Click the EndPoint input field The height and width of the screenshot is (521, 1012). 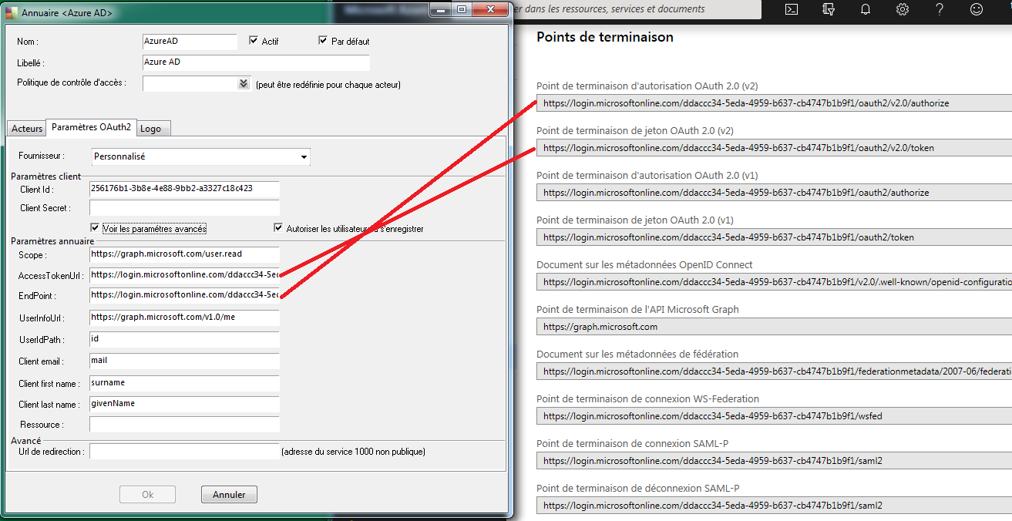[x=184, y=295]
